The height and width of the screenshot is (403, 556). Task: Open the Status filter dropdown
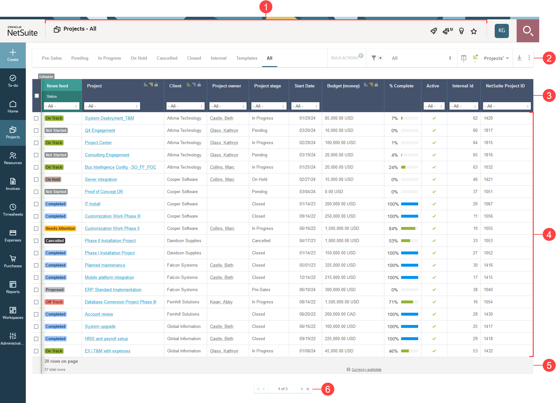(62, 106)
